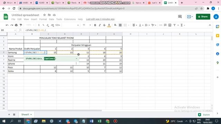Open text wrapping dropdown
This screenshot has height=124, width=221.
tap(147, 25)
